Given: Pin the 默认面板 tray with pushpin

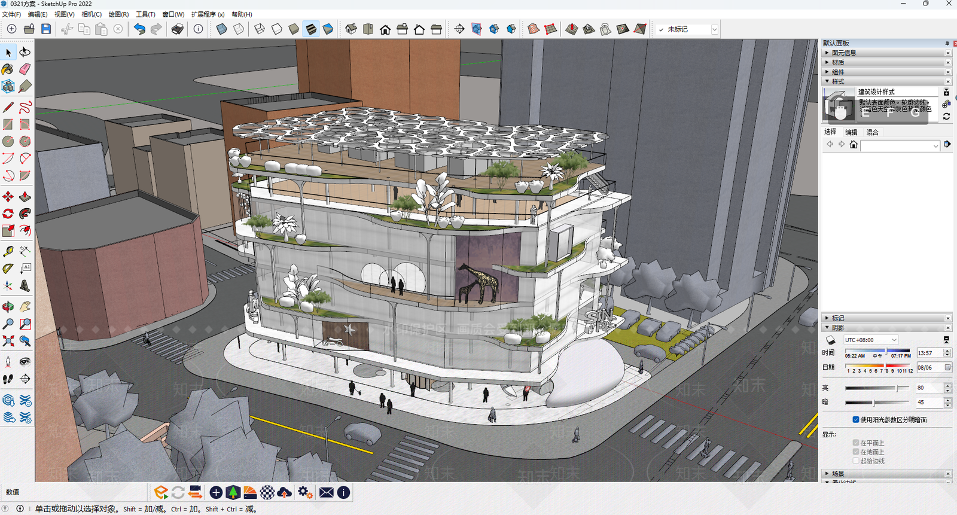Looking at the screenshot, I should tap(947, 43).
